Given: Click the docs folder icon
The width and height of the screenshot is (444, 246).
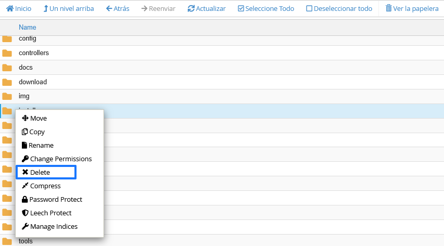Looking at the screenshot, I should point(7,68).
